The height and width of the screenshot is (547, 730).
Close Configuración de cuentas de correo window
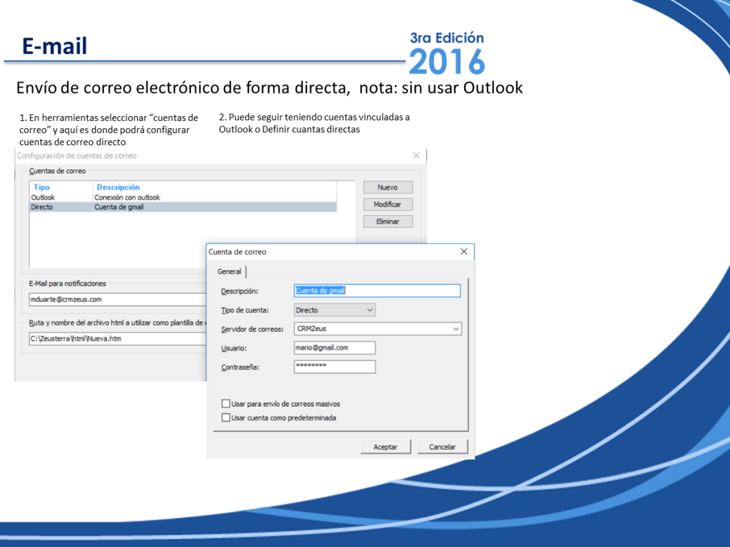(416, 155)
